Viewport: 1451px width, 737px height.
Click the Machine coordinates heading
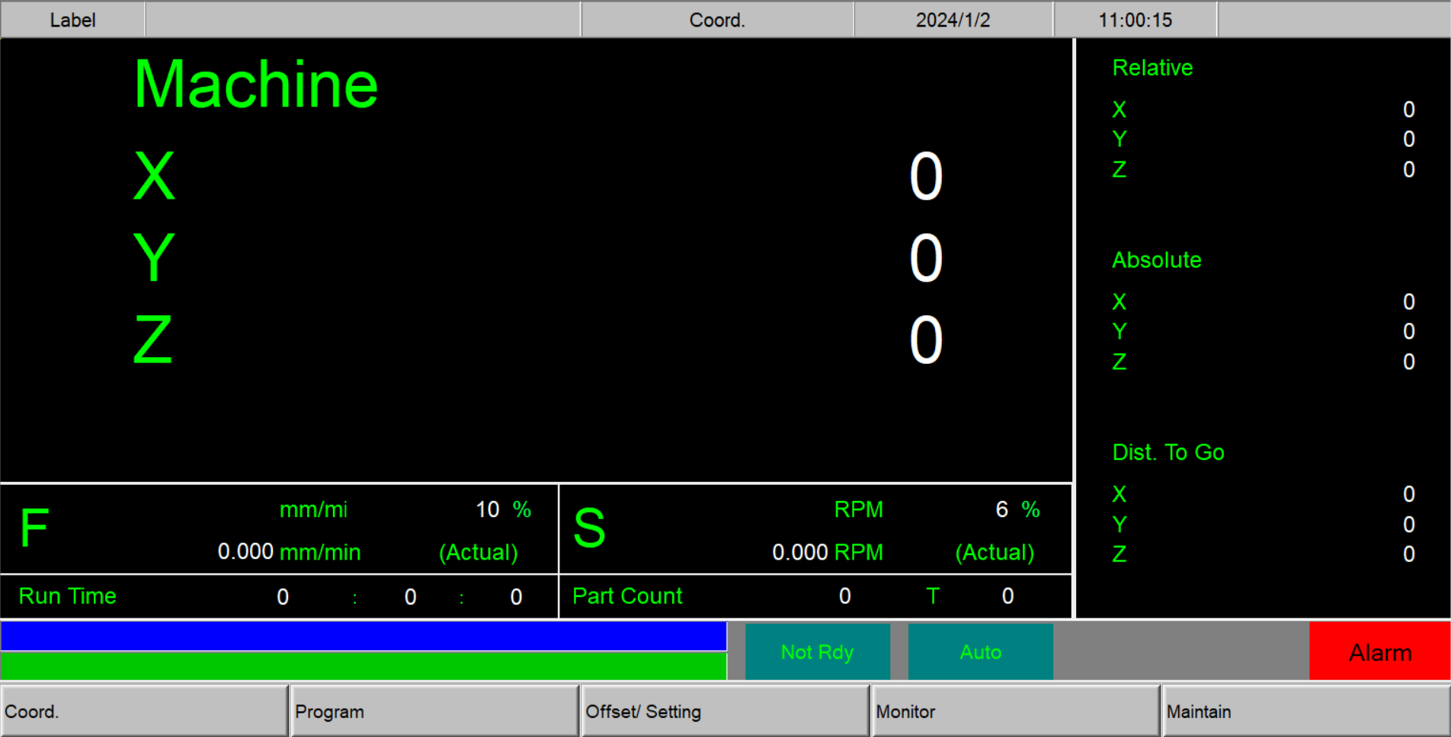(256, 85)
